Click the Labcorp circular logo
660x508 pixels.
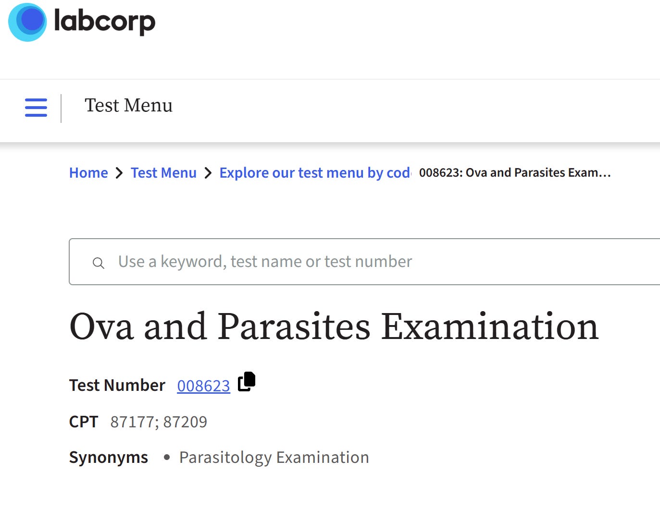(27, 22)
